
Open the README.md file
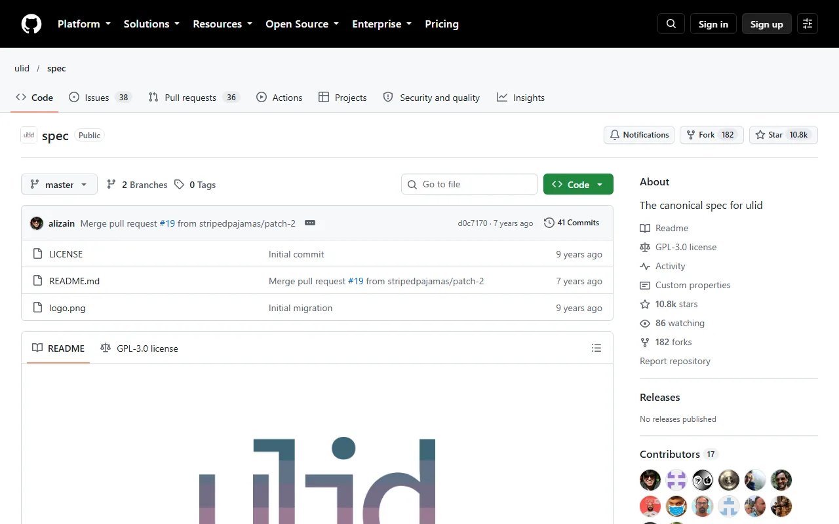[74, 281]
